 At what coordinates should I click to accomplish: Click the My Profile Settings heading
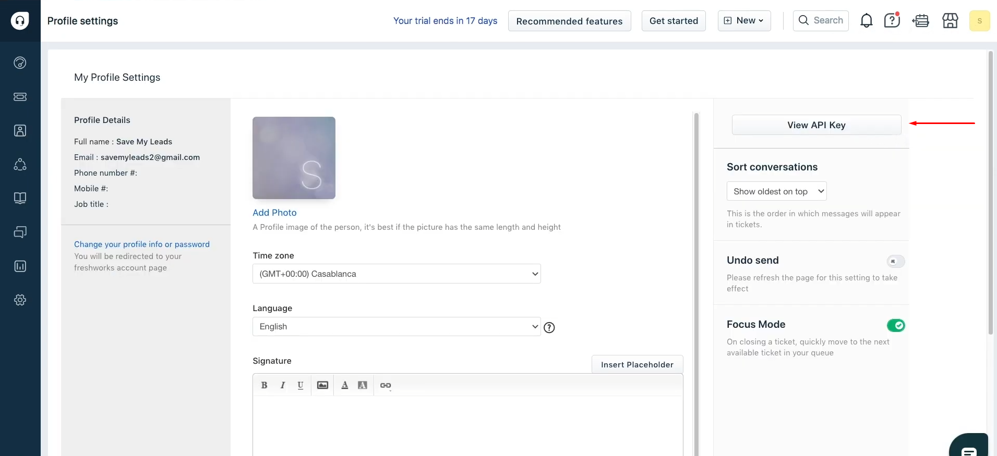[117, 77]
